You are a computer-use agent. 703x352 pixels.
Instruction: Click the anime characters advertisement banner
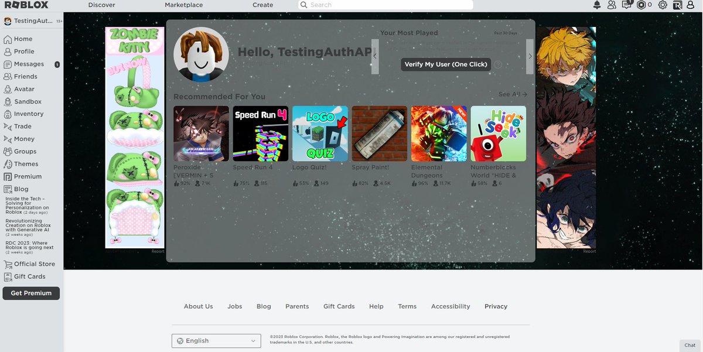566,138
